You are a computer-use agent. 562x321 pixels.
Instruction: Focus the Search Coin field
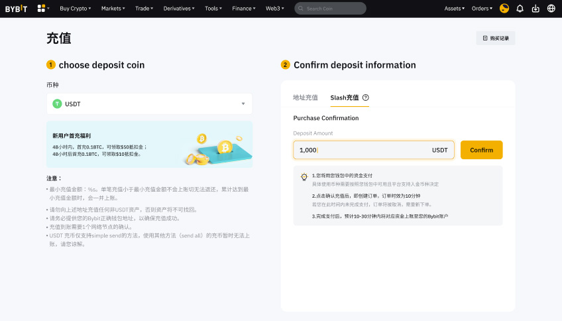click(330, 8)
